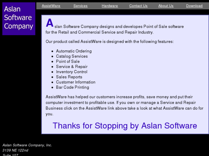The image size is (209, 156).
Task: Go to the Services page link
Action: (80, 6)
